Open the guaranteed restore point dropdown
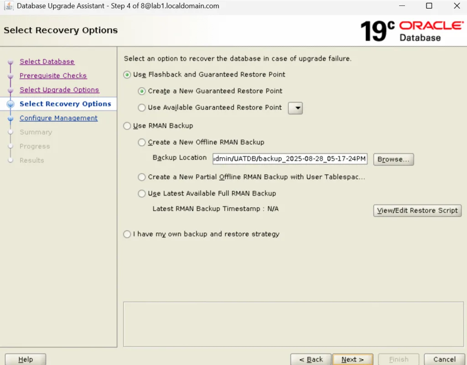This screenshot has width=467, height=365. 296,108
